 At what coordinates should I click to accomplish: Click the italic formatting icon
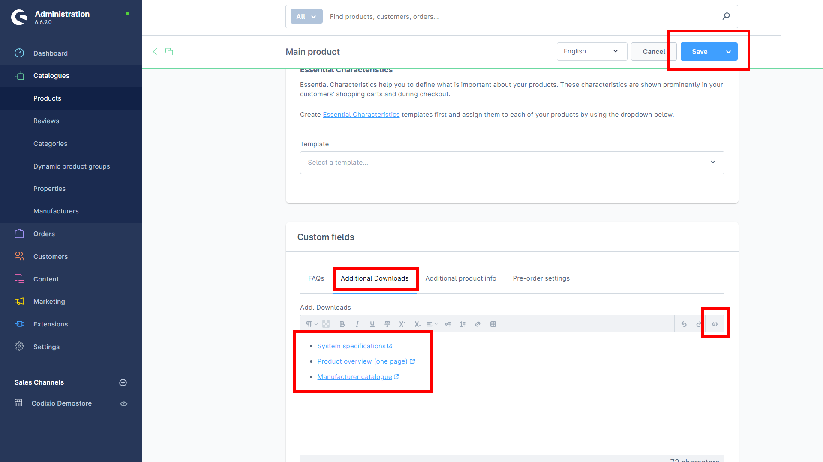357,324
